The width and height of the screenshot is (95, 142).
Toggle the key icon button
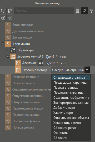point(92,11)
